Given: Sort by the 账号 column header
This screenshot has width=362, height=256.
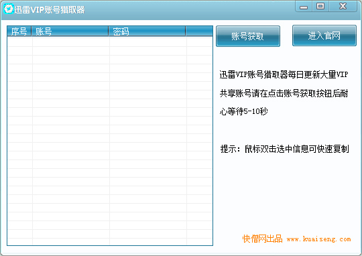Looking at the screenshot, I should [70, 31].
